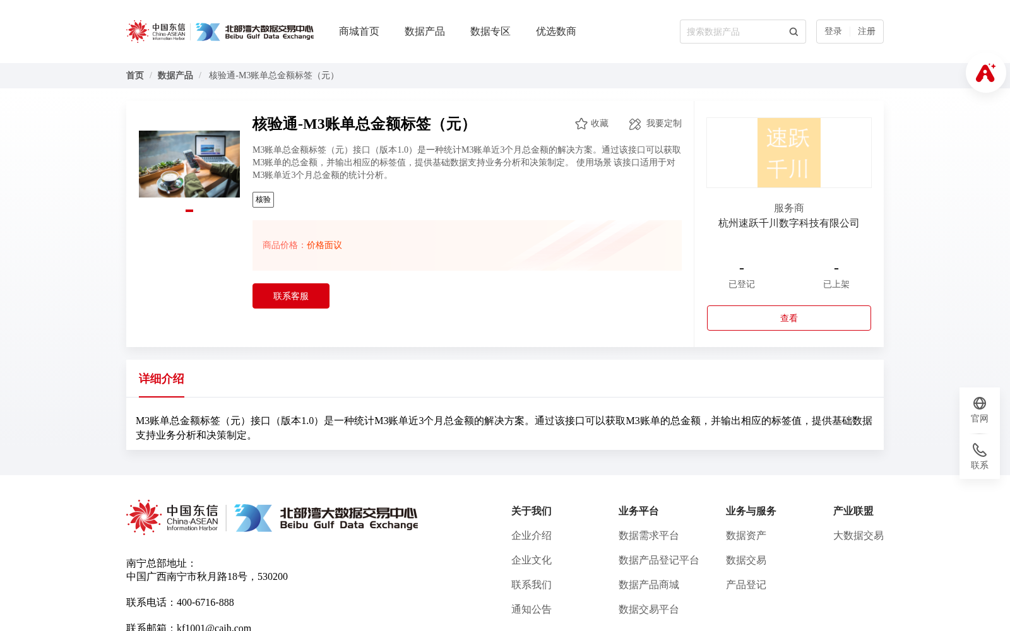Open footer link 数据产品登记平台
This screenshot has width=1010, height=631.
[x=659, y=560]
